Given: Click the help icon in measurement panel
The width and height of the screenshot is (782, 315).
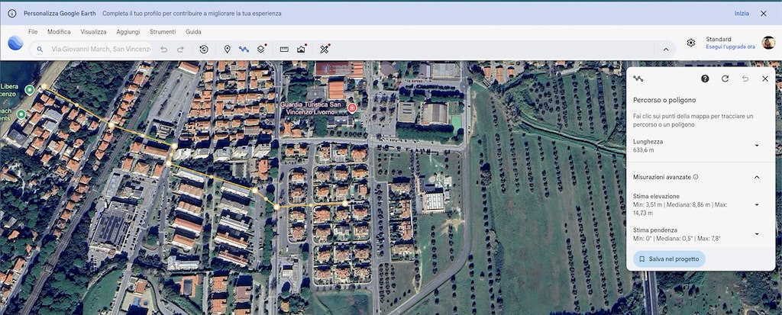Looking at the screenshot, I should [x=705, y=79].
